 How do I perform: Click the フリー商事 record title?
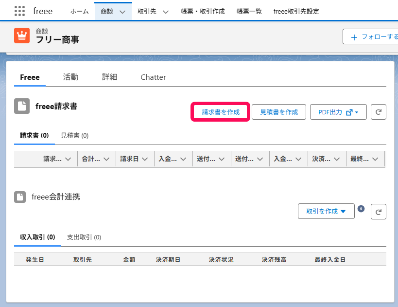click(57, 40)
